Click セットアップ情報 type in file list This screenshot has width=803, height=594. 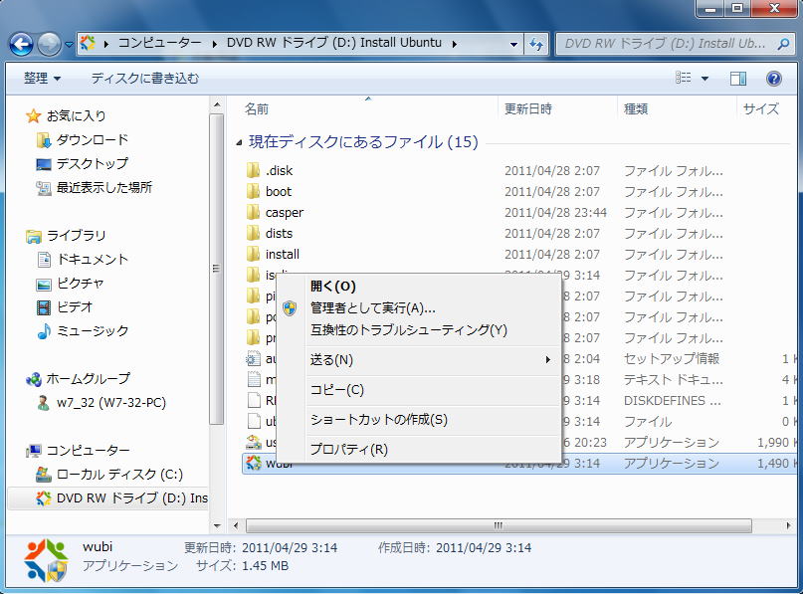(x=672, y=358)
